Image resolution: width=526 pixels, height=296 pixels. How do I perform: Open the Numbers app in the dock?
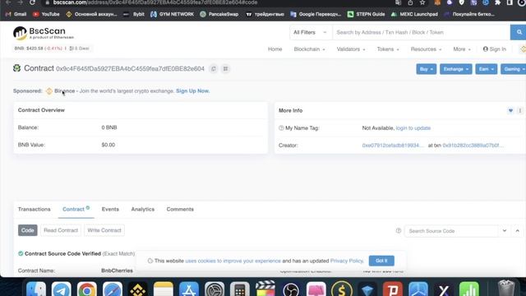click(x=469, y=289)
